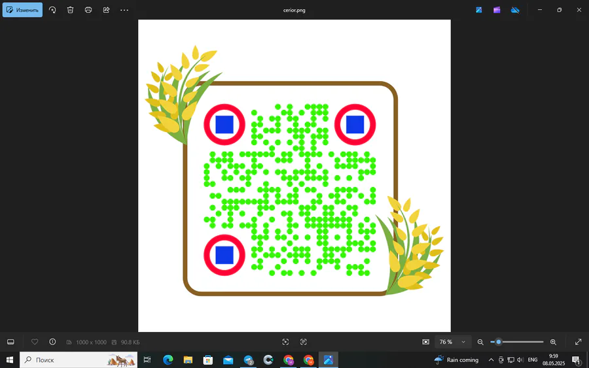The width and height of the screenshot is (589, 368).
Task: Open the Windows Start menu
Action: tap(10, 360)
